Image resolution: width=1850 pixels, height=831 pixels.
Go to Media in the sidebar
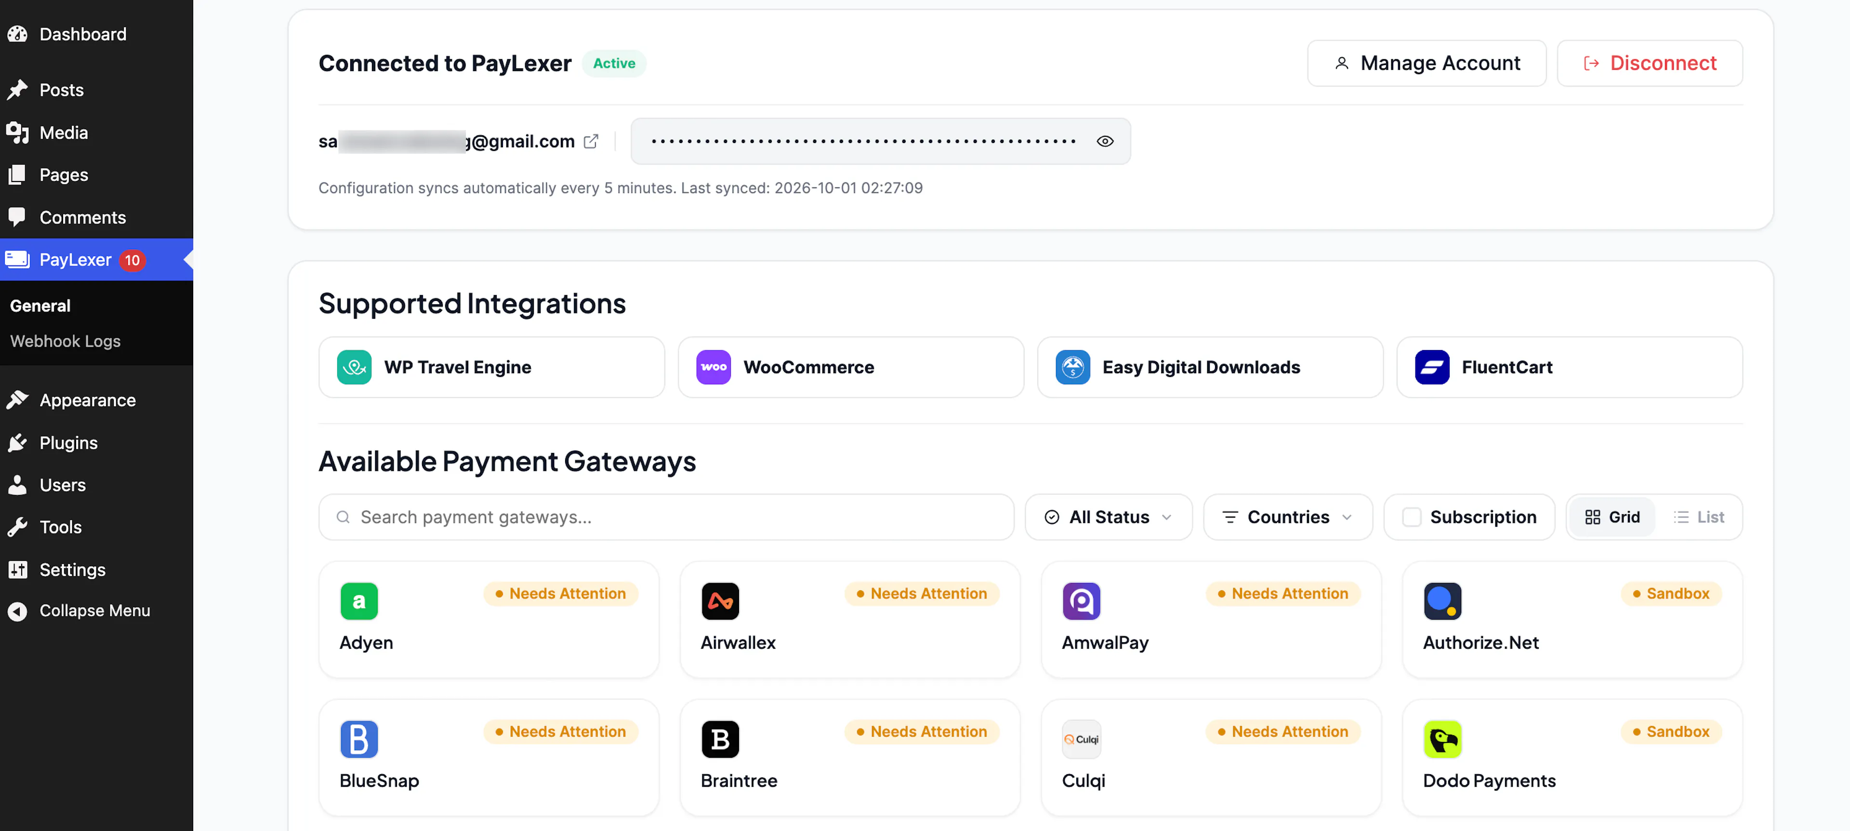[x=96, y=133]
